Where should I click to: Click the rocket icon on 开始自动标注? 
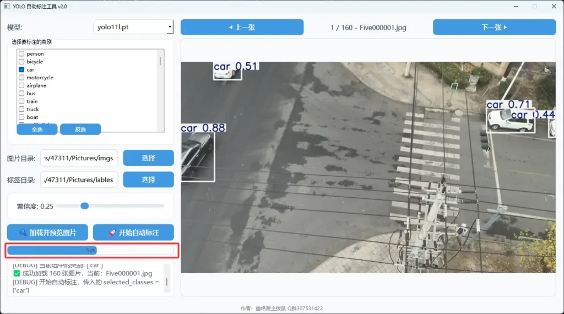[x=112, y=232]
